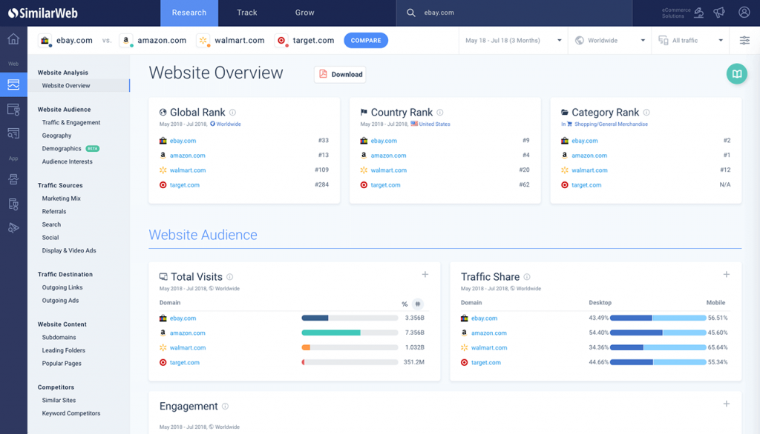Click the green book icon beside Website Overview
This screenshot has height=434, width=760.
tap(736, 74)
